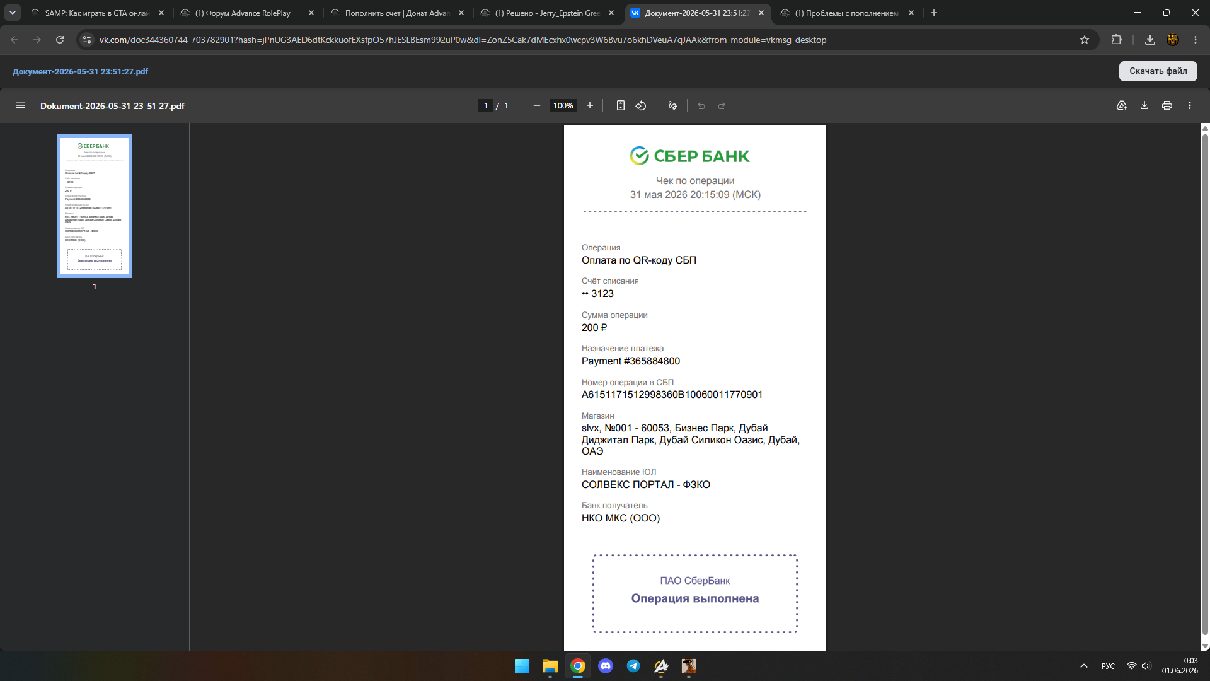
Task: Click the 200 ₽ amount text
Action: point(594,328)
